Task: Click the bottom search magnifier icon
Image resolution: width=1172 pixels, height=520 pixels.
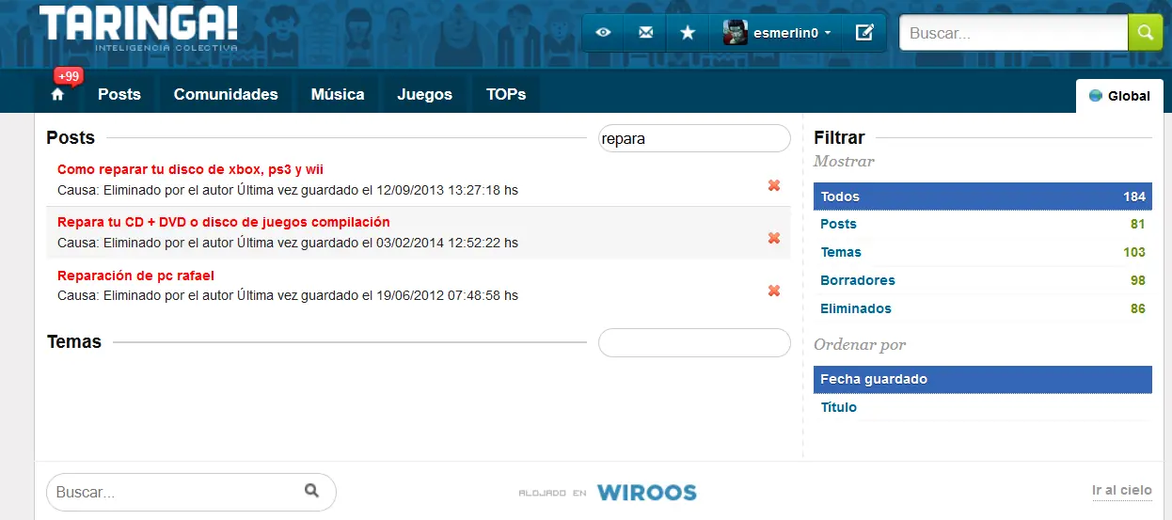Action: click(311, 490)
